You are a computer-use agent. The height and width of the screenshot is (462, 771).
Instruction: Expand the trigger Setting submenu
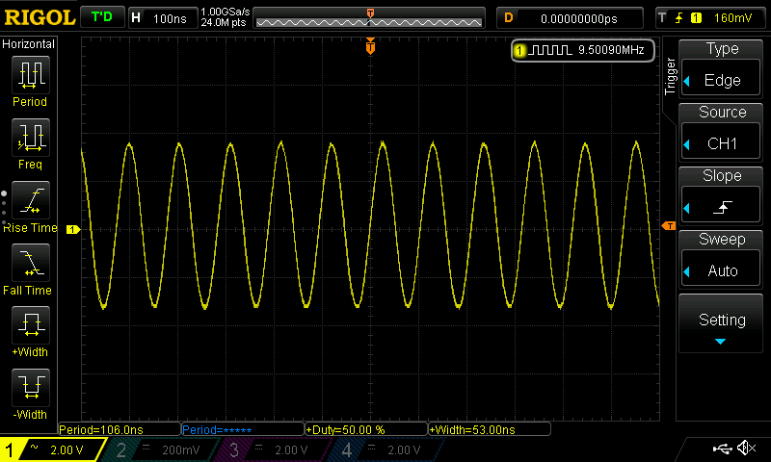721,323
